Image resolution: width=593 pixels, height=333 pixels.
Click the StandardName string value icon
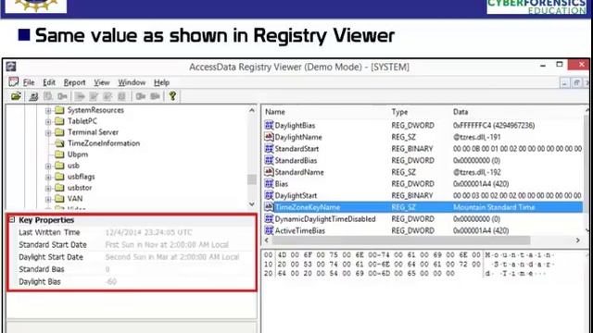269,172
